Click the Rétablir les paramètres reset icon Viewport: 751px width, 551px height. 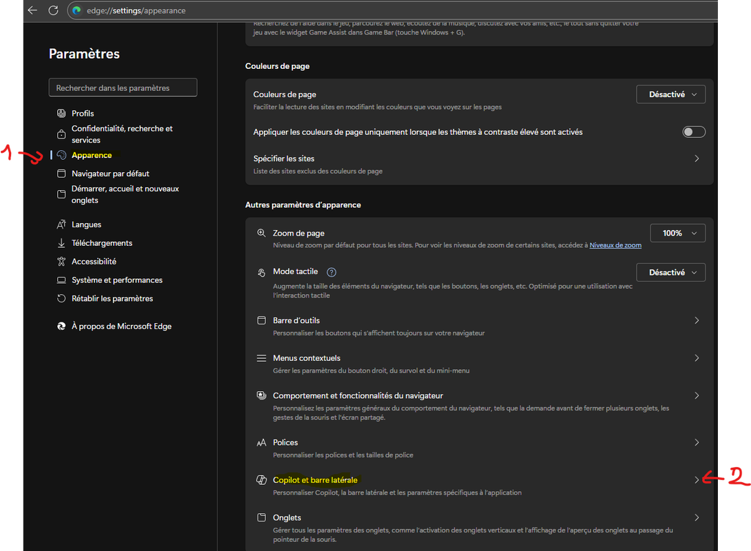pyautogui.click(x=61, y=298)
